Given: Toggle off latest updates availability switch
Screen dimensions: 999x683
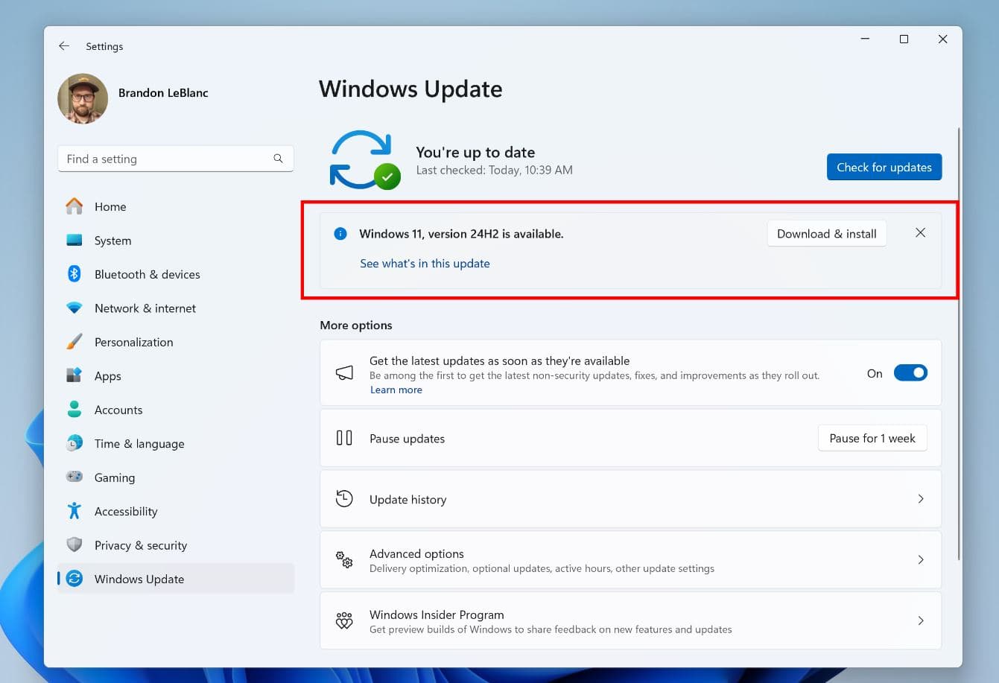Looking at the screenshot, I should pyautogui.click(x=910, y=372).
